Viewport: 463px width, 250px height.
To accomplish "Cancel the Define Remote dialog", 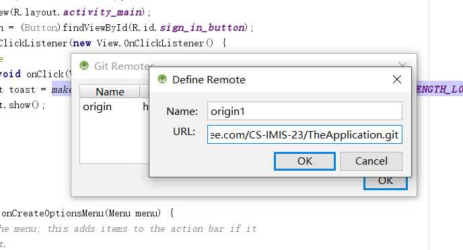I will coord(371,161).
